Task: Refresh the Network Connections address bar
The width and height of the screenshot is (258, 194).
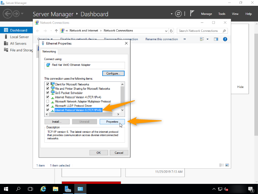Action: click(171, 31)
